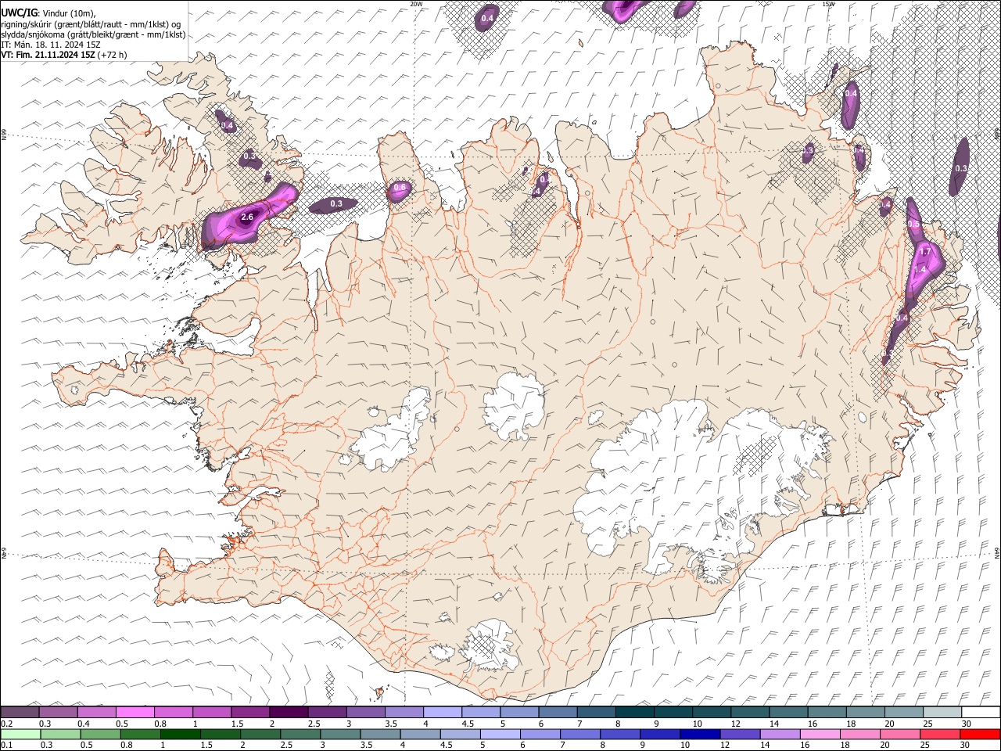
Task: Click the deep blue 10 swatch in bottom scale
Action: point(700,734)
